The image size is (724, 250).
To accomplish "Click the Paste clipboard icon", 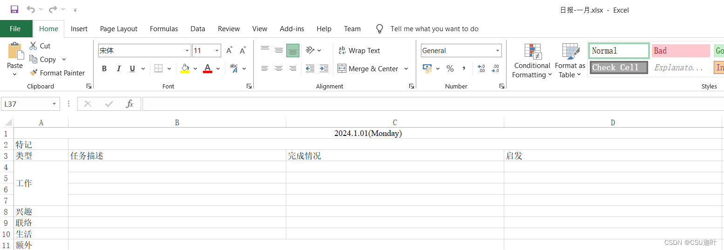I will coord(15,51).
